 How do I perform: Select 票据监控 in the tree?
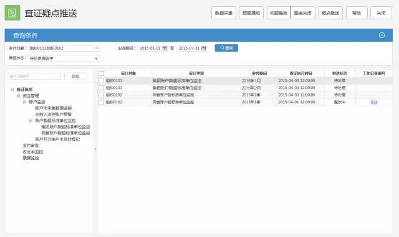pyautogui.click(x=31, y=158)
